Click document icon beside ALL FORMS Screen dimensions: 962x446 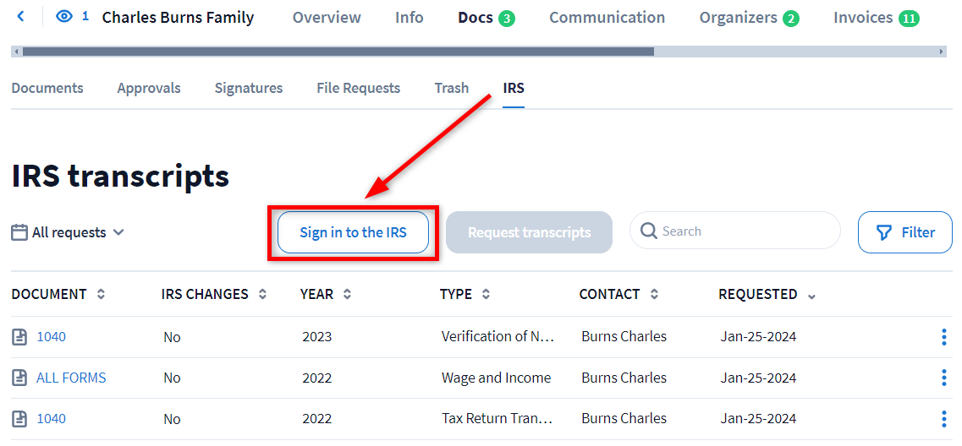point(19,378)
